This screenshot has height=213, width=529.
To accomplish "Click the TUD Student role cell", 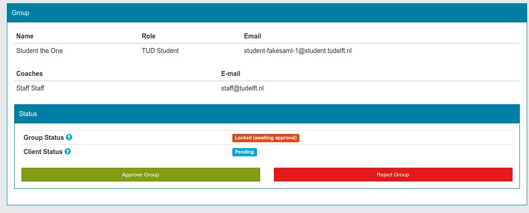I will [x=160, y=51].
